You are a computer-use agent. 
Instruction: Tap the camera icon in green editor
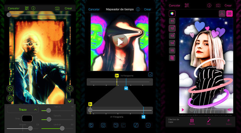pyautogui.click(x=57, y=8)
